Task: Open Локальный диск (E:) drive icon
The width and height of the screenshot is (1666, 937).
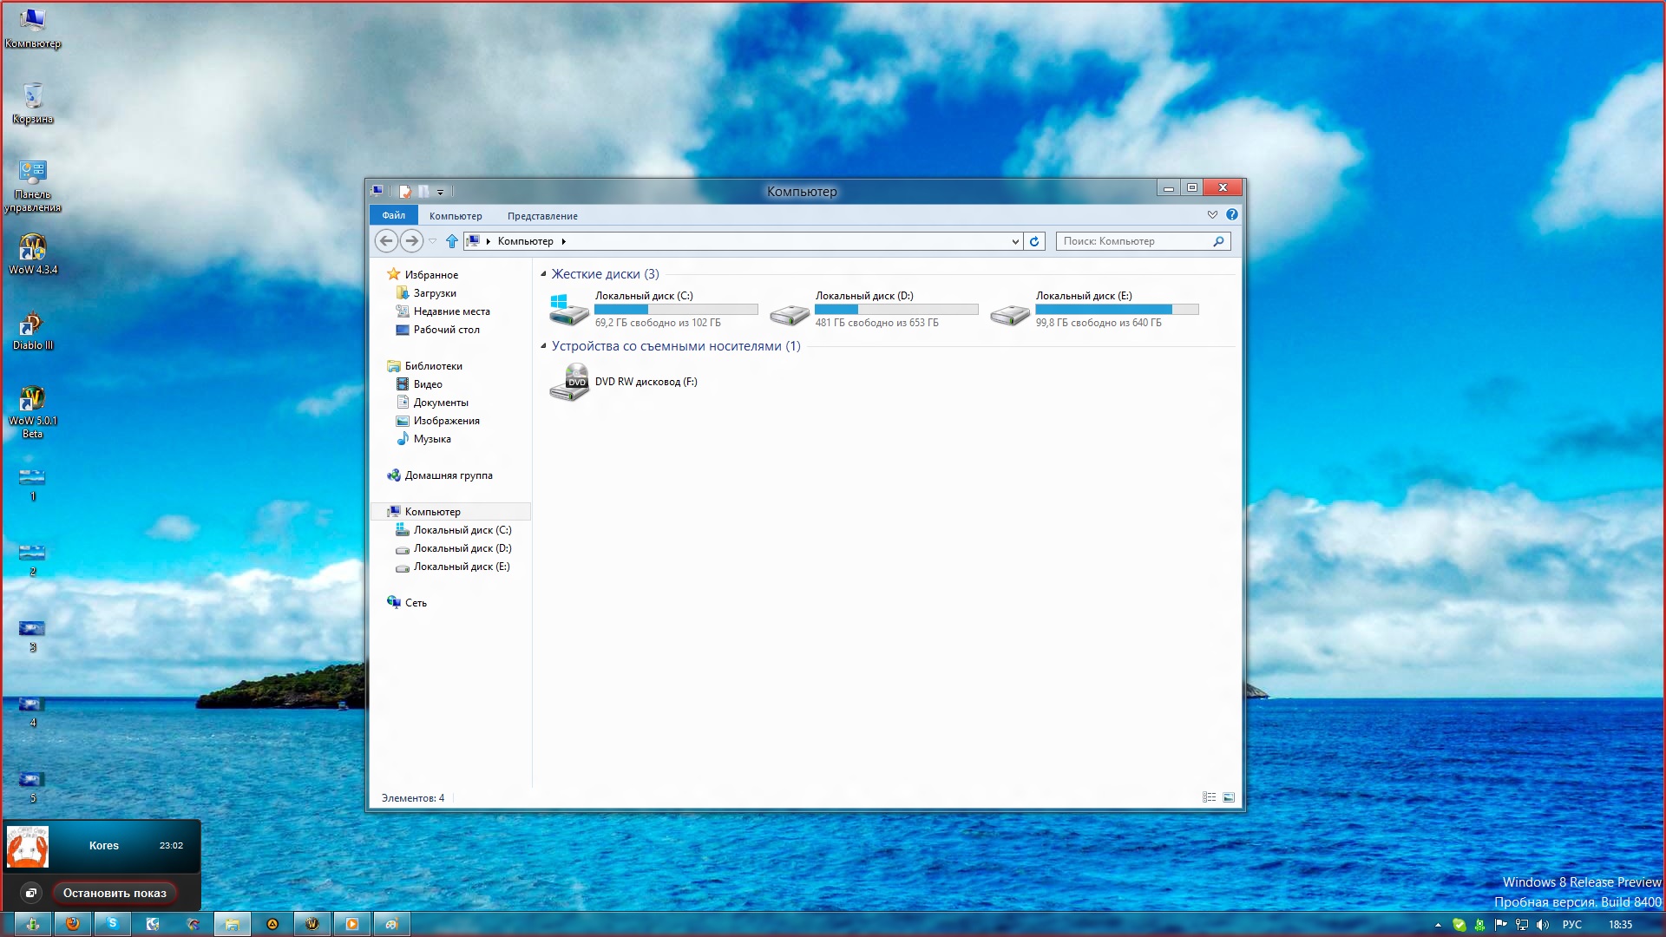Action: [x=1010, y=313]
